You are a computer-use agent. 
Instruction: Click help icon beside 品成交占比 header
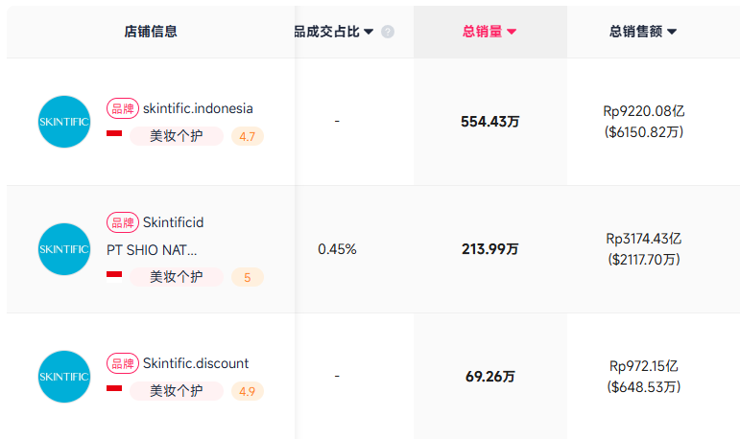388,32
